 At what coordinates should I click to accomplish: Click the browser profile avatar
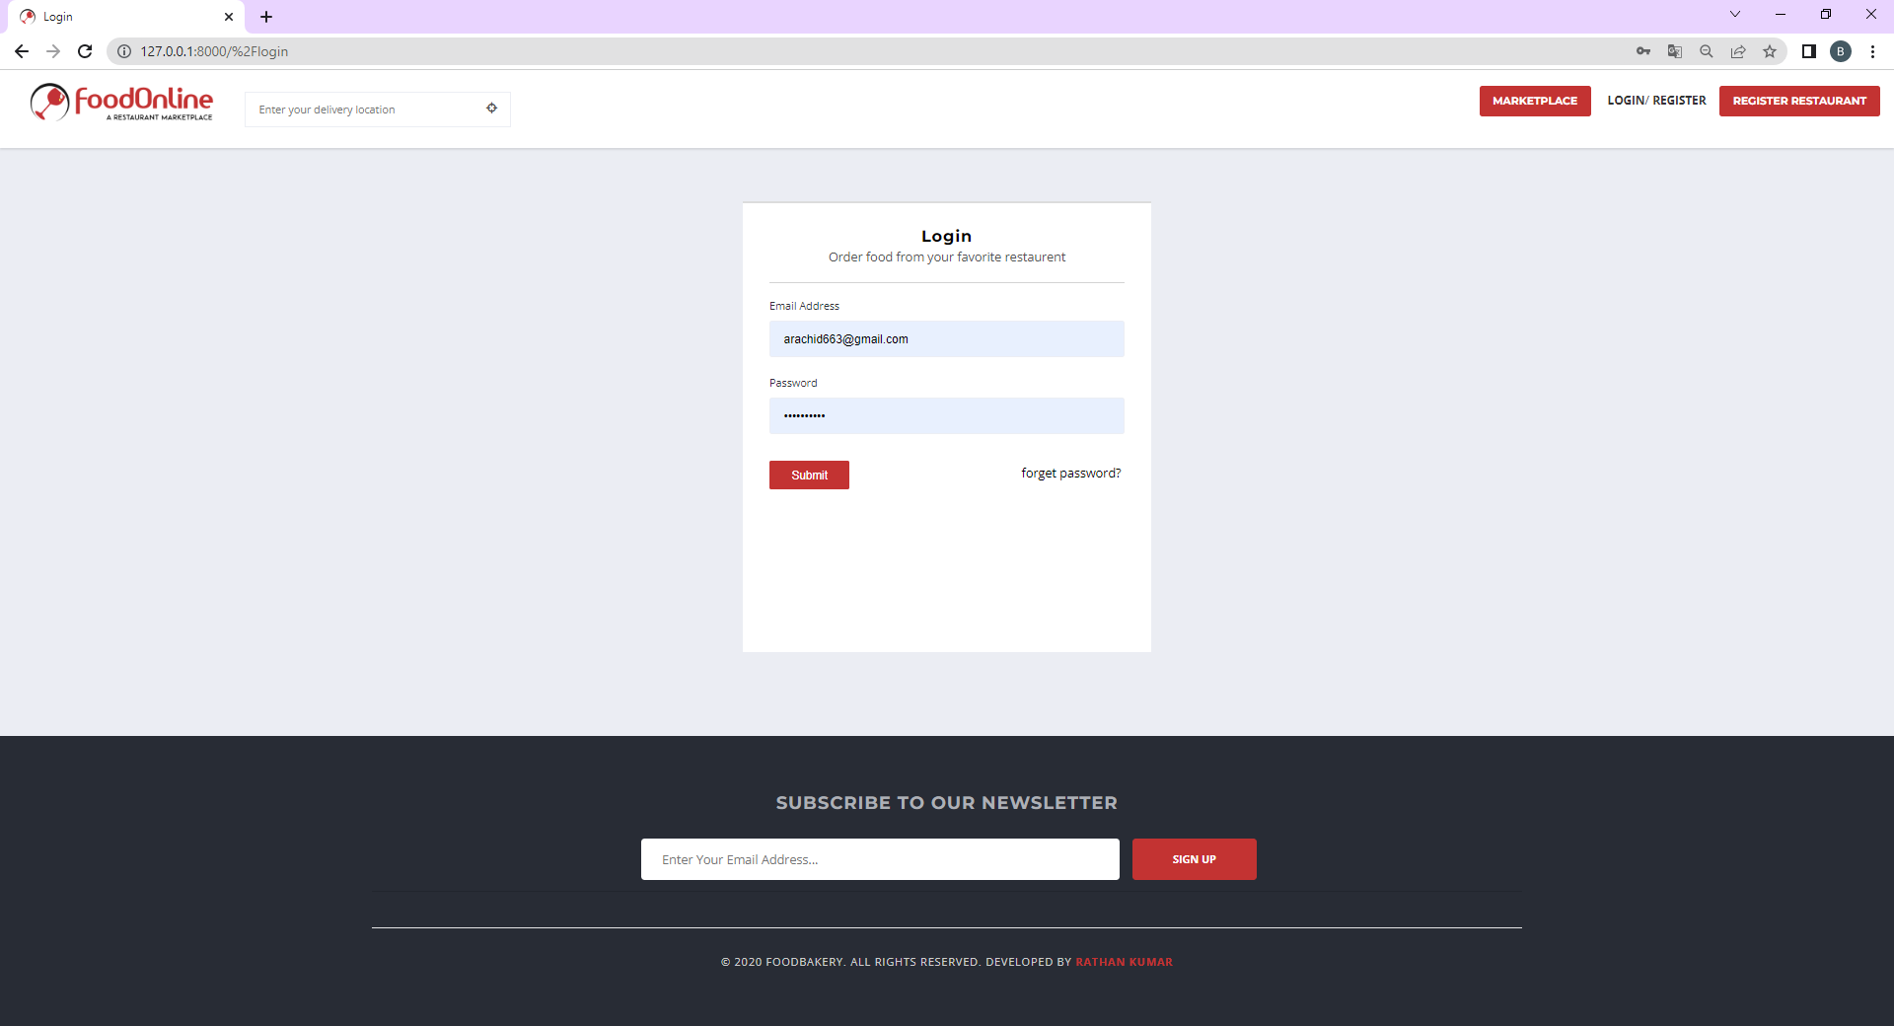tap(1841, 51)
